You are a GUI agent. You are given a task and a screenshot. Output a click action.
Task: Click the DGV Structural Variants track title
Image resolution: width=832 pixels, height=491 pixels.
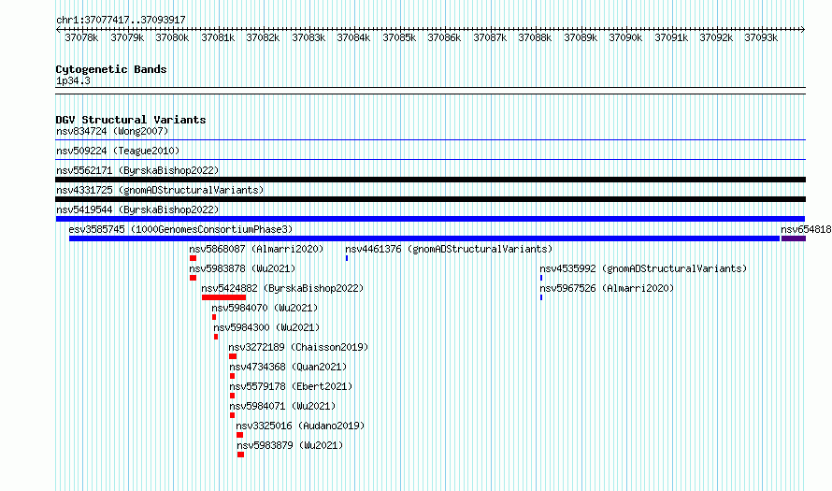131,120
